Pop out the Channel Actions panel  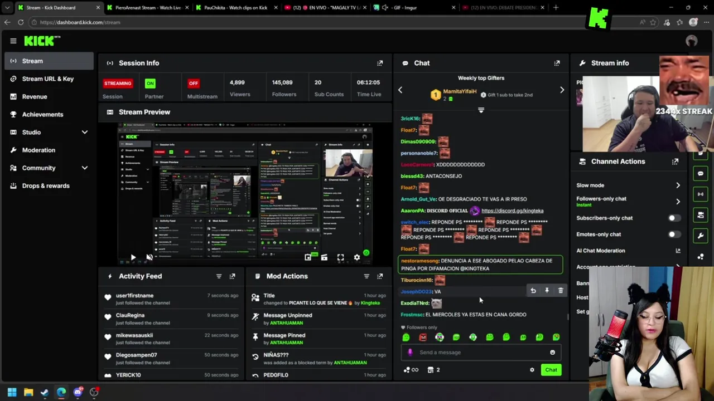(x=675, y=162)
